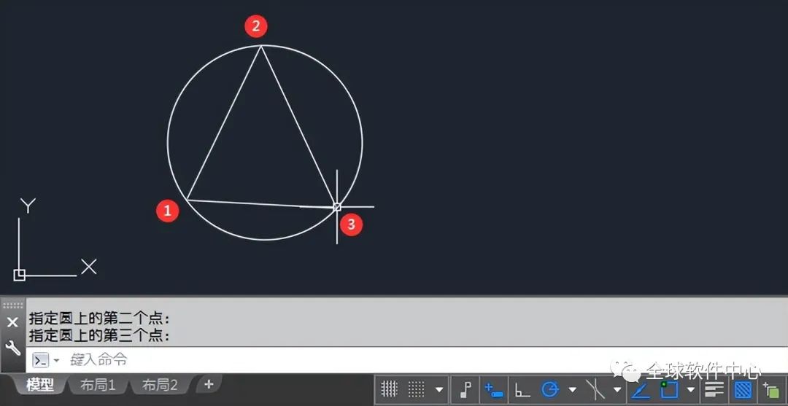Switch to the 布局1 tab
Screen dimensions: 788x406
(x=98, y=385)
